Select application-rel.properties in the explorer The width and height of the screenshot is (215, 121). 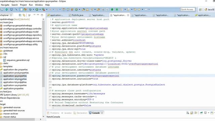[15, 79]
